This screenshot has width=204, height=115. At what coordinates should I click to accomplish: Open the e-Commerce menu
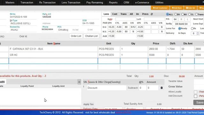(x=142, y=3)
